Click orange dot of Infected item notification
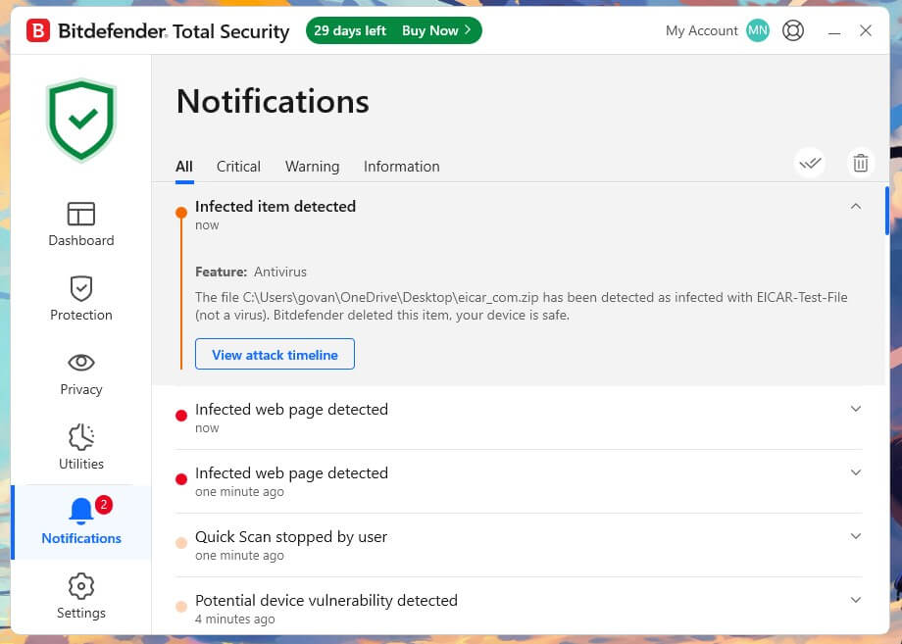Viewport: 902px width, 644px height. click(181, 213)
